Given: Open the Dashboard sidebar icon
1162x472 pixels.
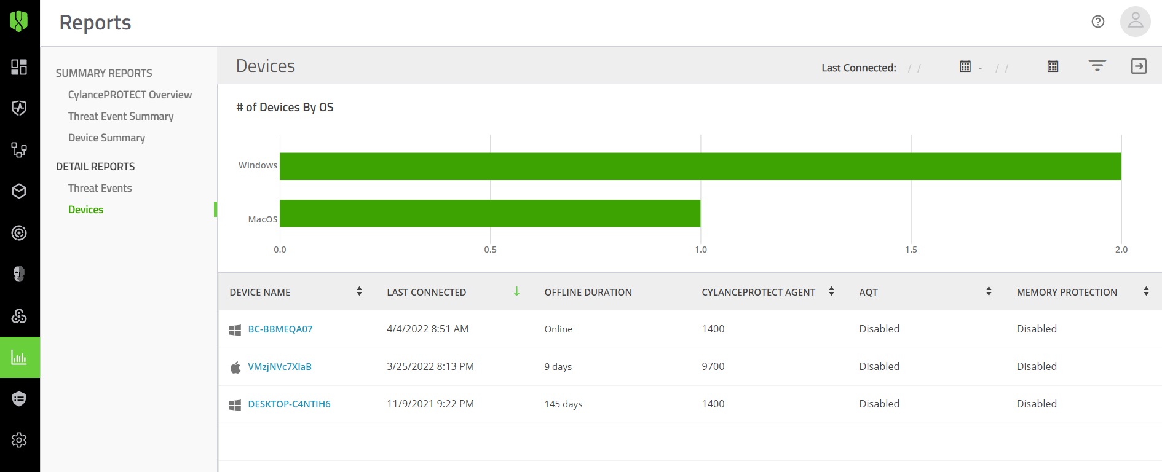Looking at the screenshot, I should coord(19,67).
